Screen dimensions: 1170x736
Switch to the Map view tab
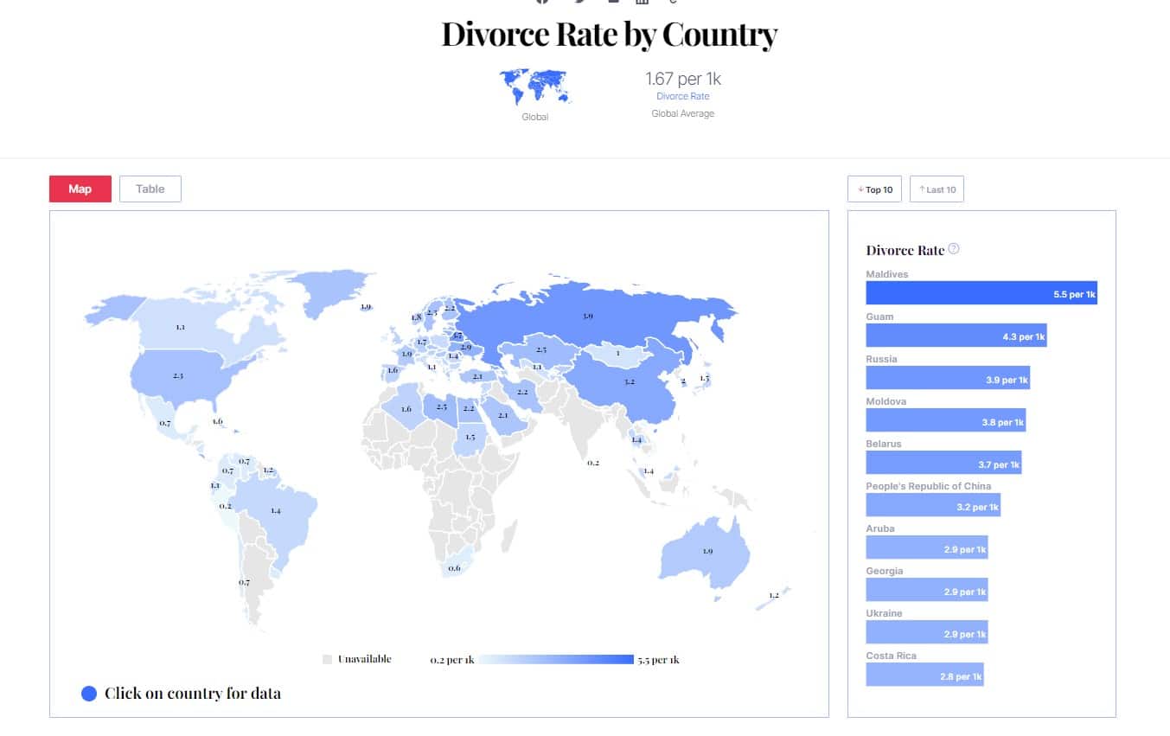pyautogui.click(x=80, y=189)
